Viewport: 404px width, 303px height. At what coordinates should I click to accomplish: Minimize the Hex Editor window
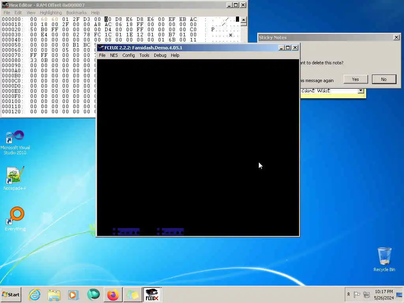[x=229, y=5]
